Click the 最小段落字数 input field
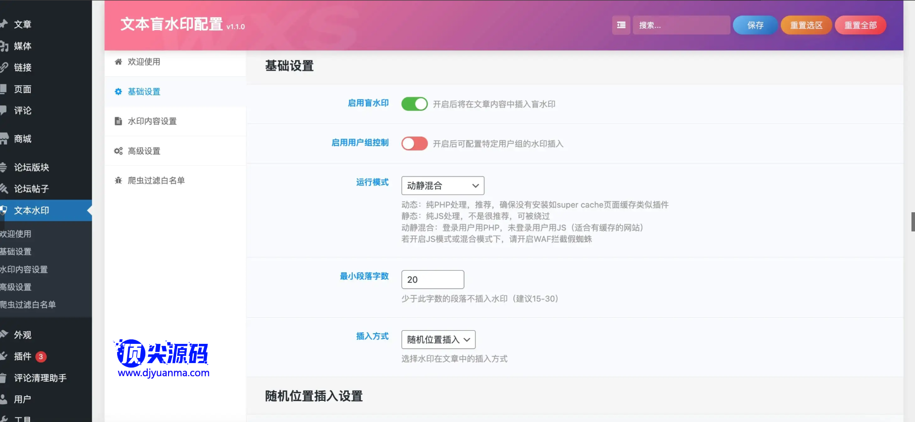915x422 pixels. pos(433,280)
